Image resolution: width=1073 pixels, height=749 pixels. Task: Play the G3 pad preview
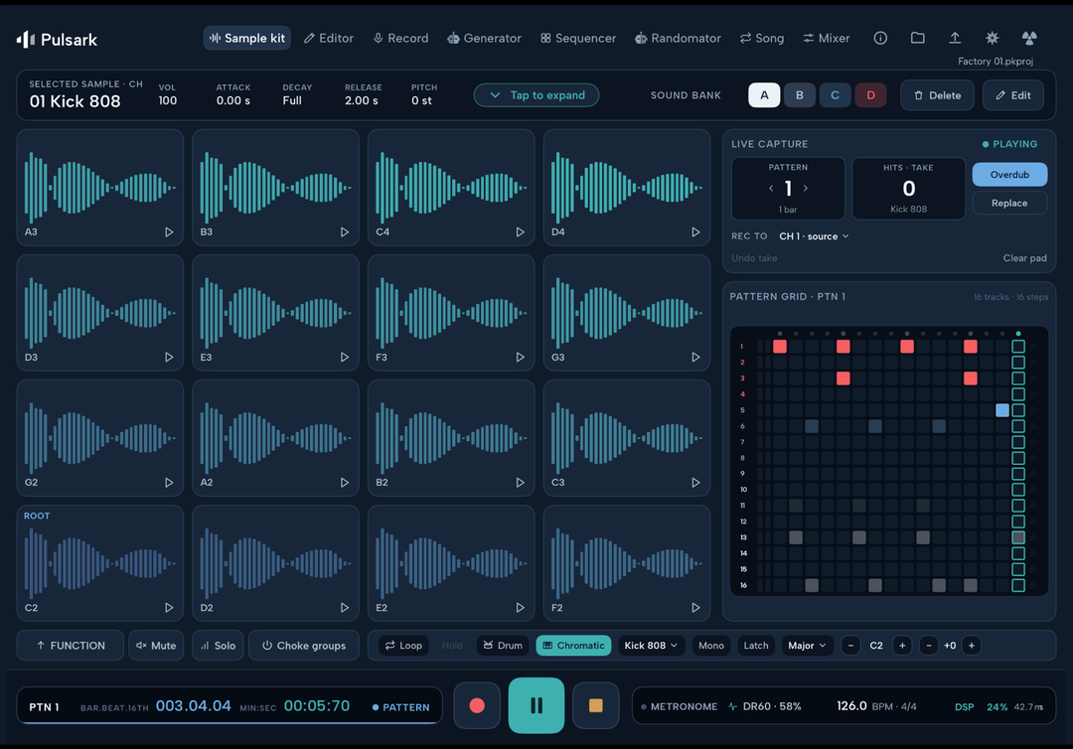tap(695, 357)
